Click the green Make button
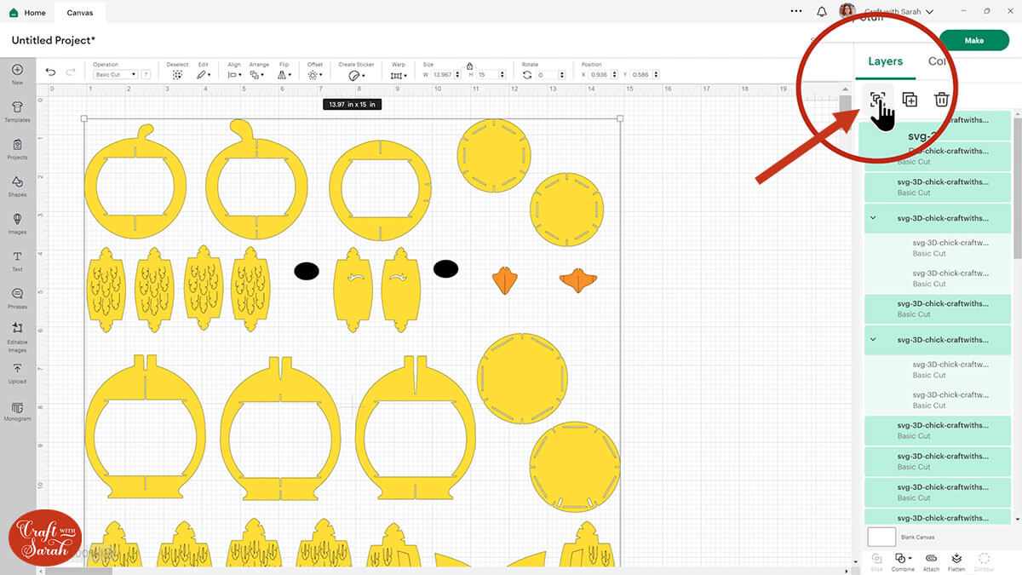This screenshot has width=1022, height=575. coord(973,40)
